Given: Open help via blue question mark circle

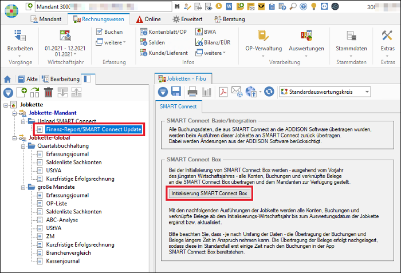Looking at the screenshot, I should coord(303,6).
